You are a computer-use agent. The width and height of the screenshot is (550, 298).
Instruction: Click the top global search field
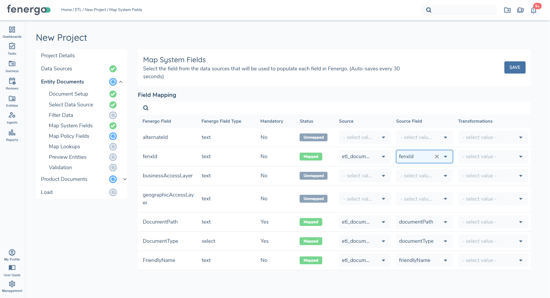point(462,10)
